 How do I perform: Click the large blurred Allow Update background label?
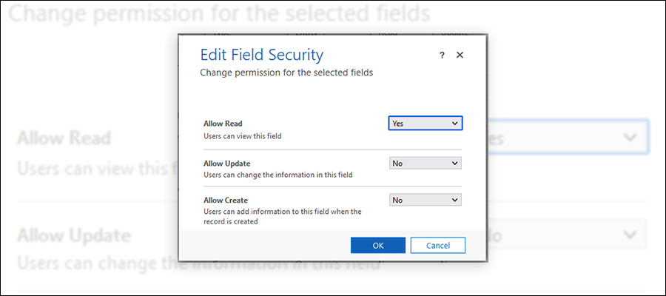(74, 236)
